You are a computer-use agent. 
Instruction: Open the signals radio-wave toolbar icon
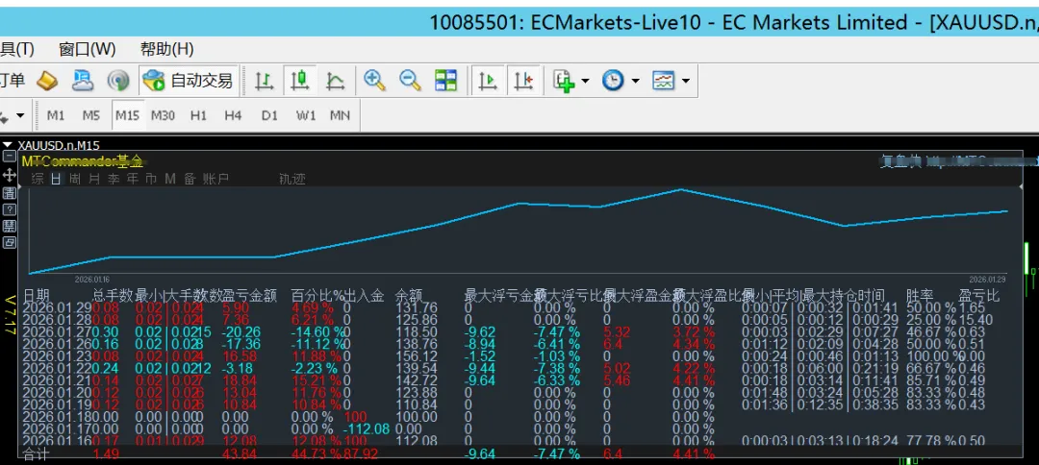coord(118,81)
